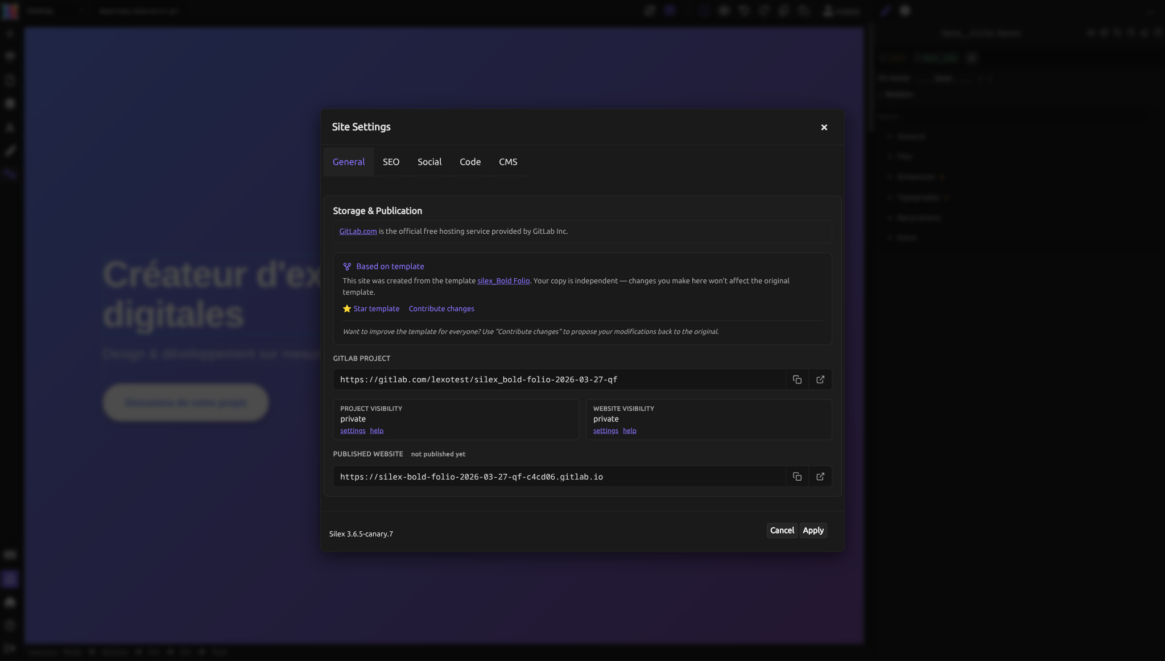The height and width of the screenshot is (661, 1165).
Task: Open help for Website Visibility
Action: coord(630,431)
